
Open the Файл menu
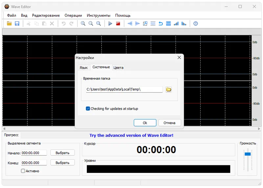(12, 15)
